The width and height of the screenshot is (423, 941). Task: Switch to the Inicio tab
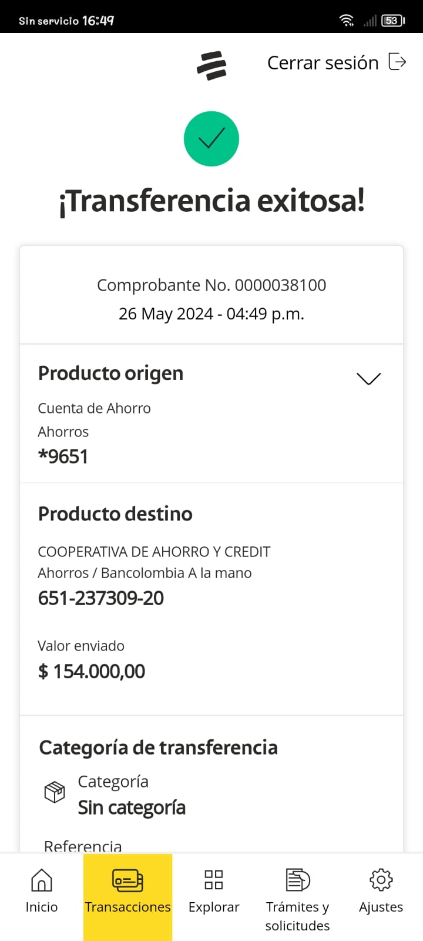(x=41, y=907)
